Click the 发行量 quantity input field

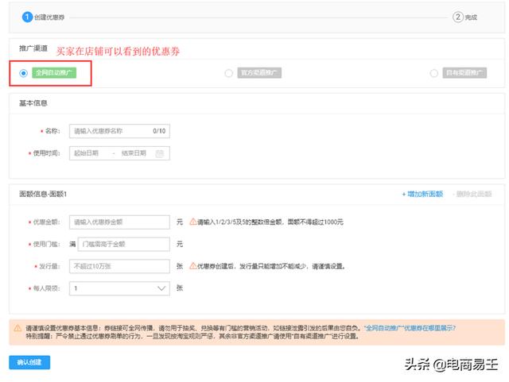tap(119, 266)
